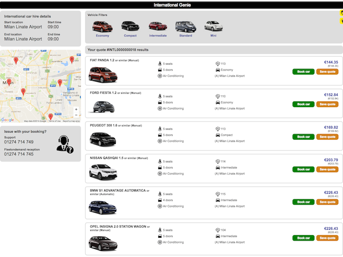Screen dimensions: 343x257
Task: Click the Intermediate filter label
Action: [158, 36]
